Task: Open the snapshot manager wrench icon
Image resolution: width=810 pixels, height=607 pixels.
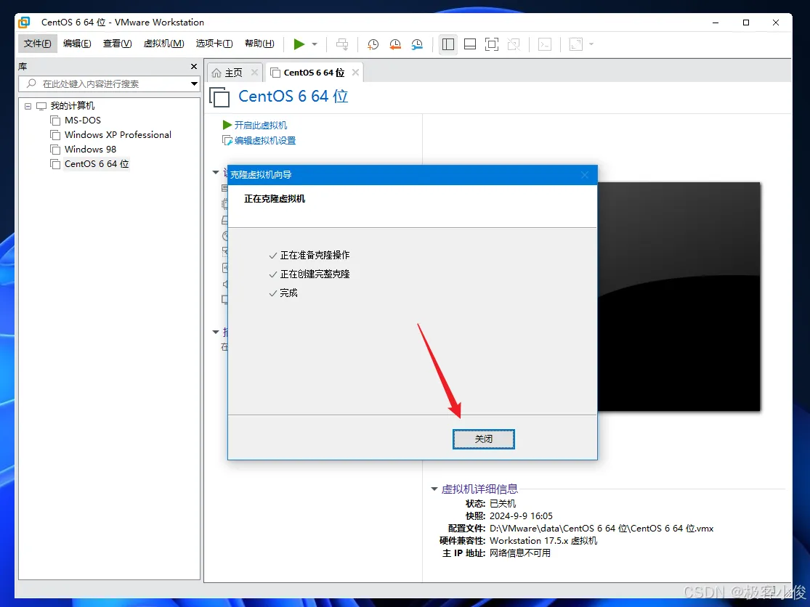Action: (x=417, y=44)
